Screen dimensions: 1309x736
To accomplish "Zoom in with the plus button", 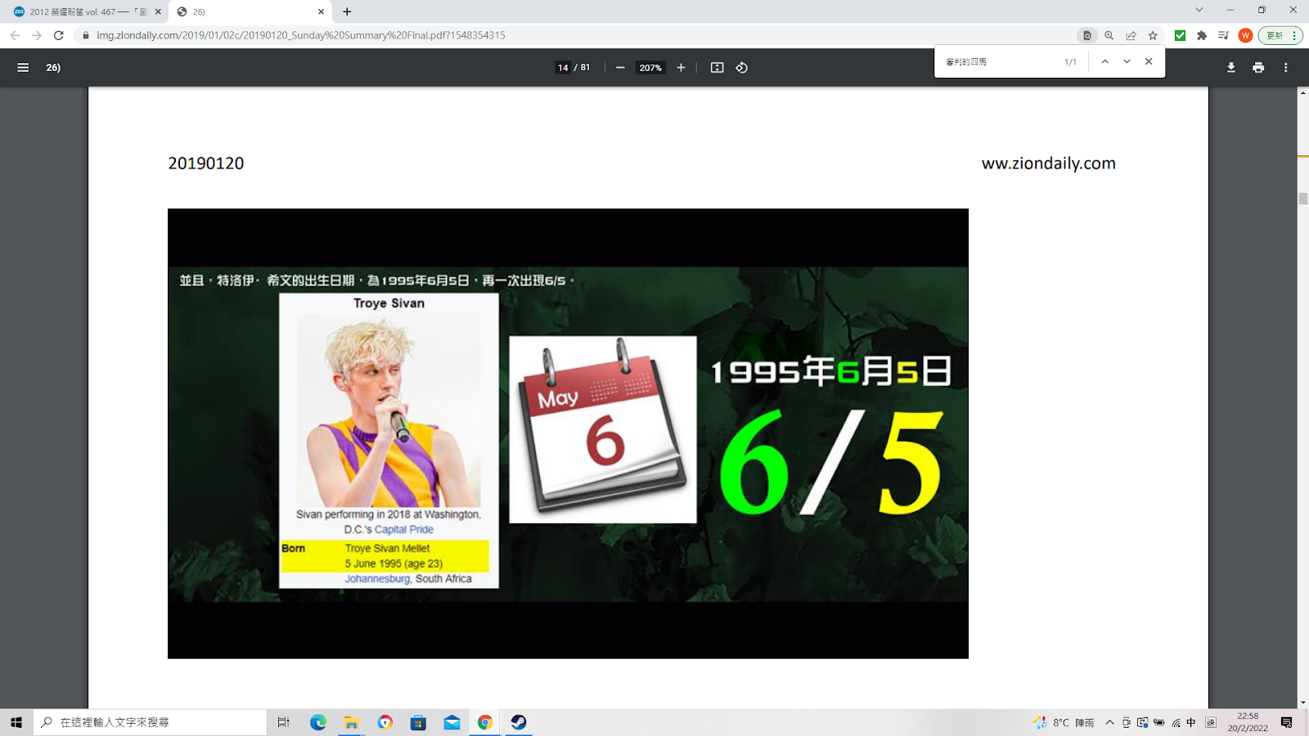I will pos(681,68).
